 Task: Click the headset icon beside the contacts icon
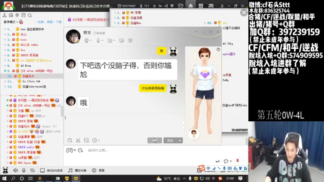tap(11, 15)
